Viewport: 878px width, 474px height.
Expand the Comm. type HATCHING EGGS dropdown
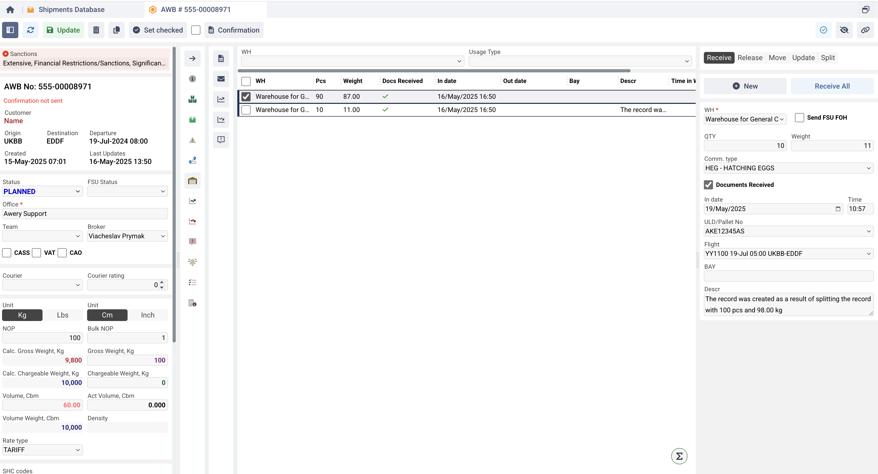point(788,168)
